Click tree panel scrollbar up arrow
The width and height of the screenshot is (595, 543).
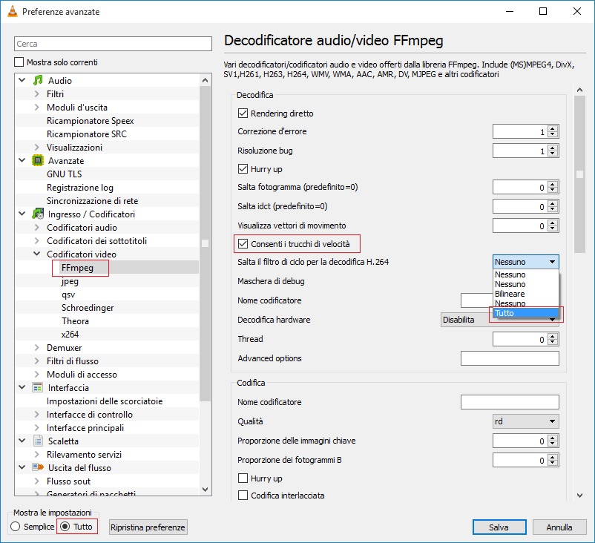pos(205,80)
